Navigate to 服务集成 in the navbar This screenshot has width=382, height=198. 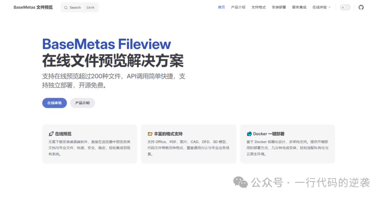[299, 7]
